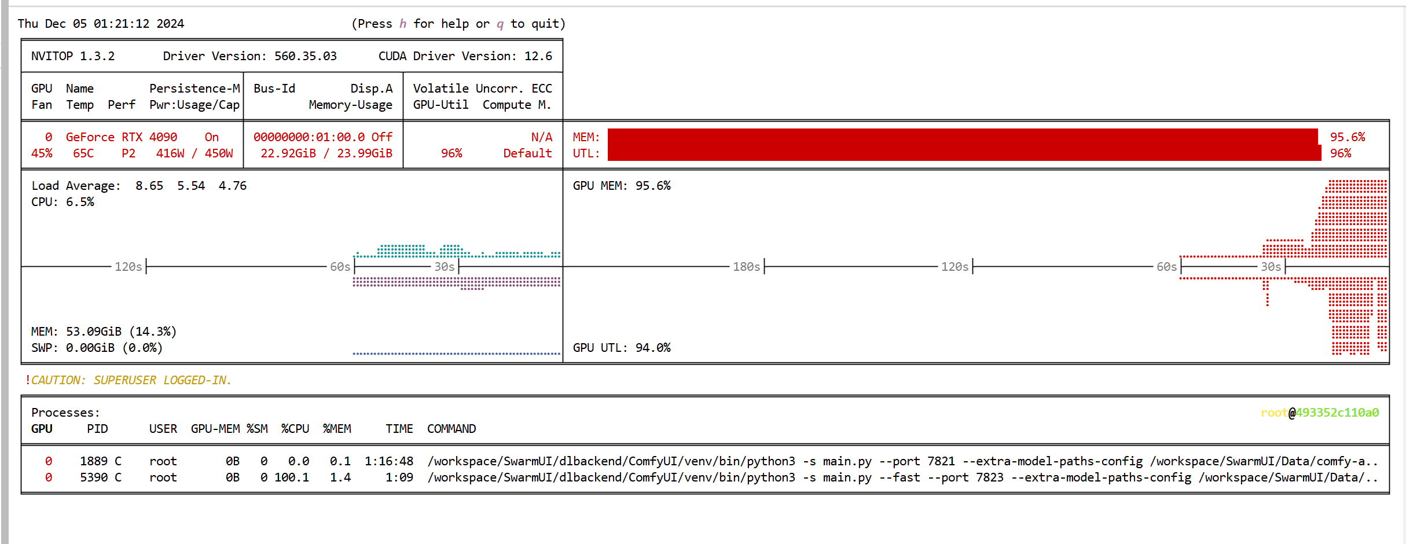Screen dimensions: 1406x544
Task: Toggle the Persistence-M On setting
Action: pos(212,137)
